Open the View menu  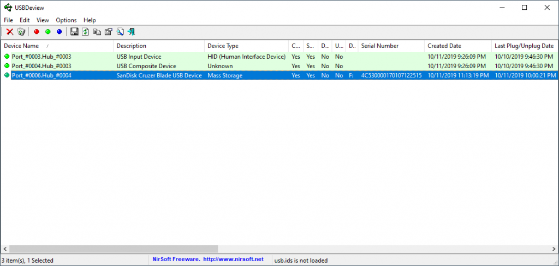pos(43,20)
